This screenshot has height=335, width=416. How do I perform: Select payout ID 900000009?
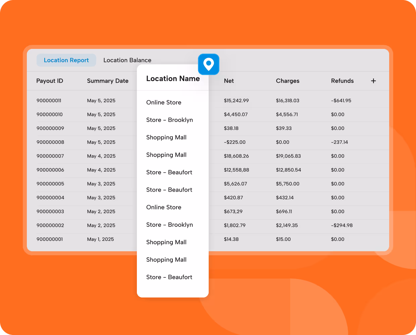50,128
